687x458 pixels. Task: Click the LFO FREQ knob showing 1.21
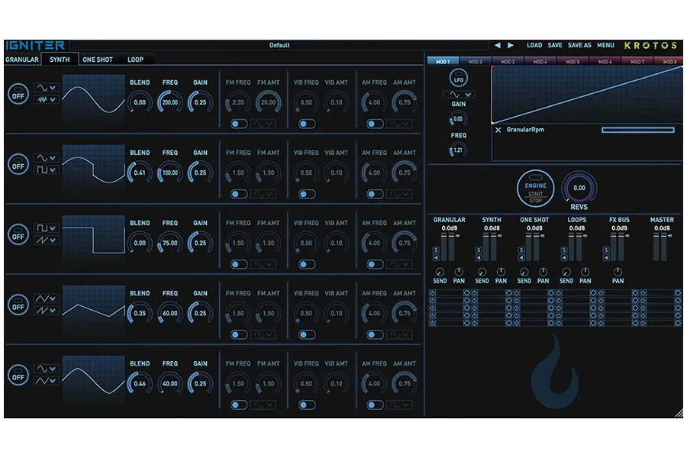click(458, 150)
